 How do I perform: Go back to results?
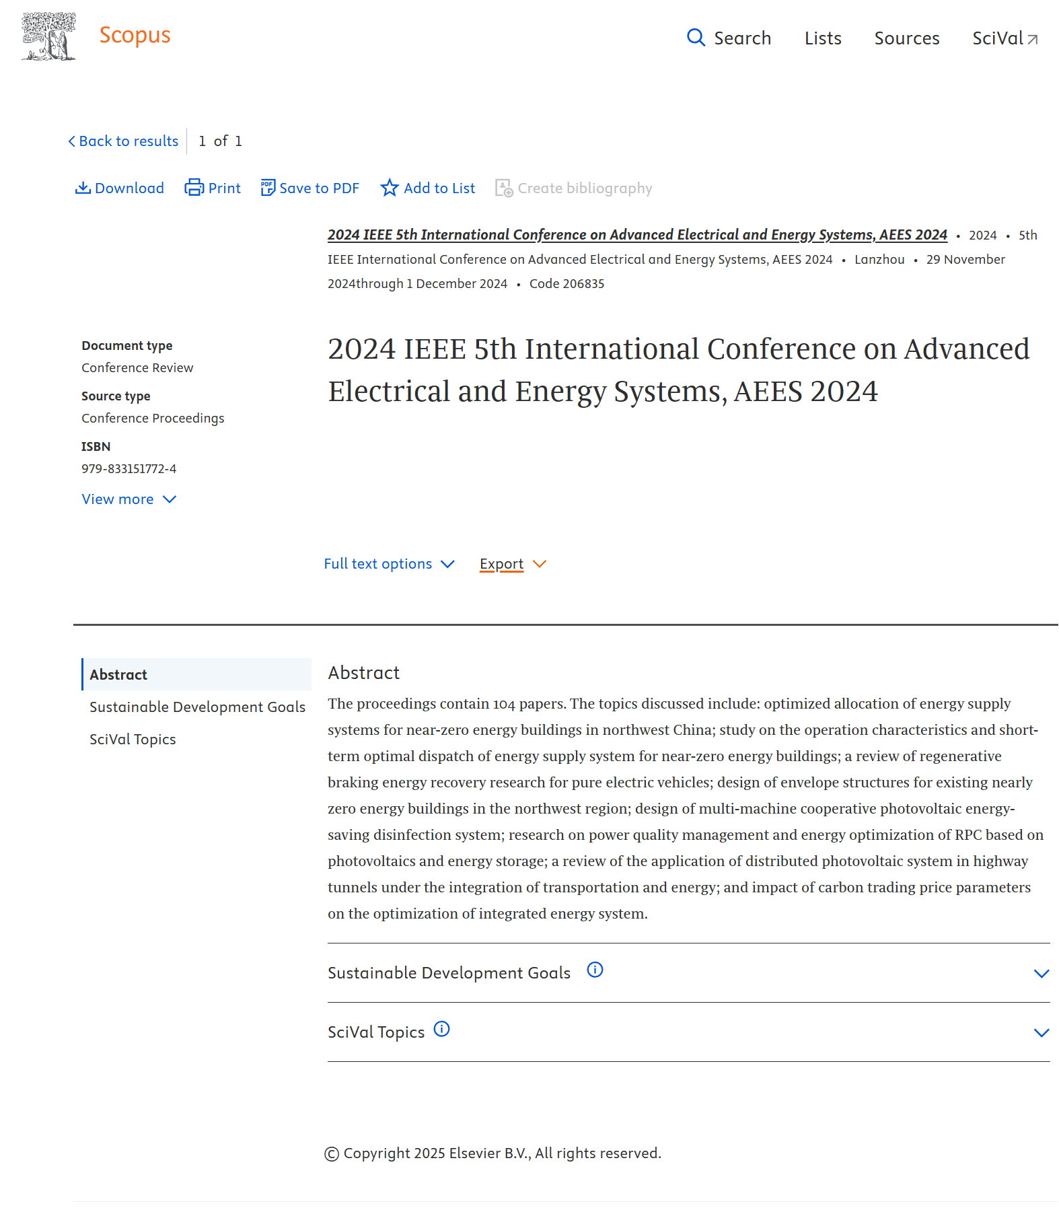tap(123, 141)
